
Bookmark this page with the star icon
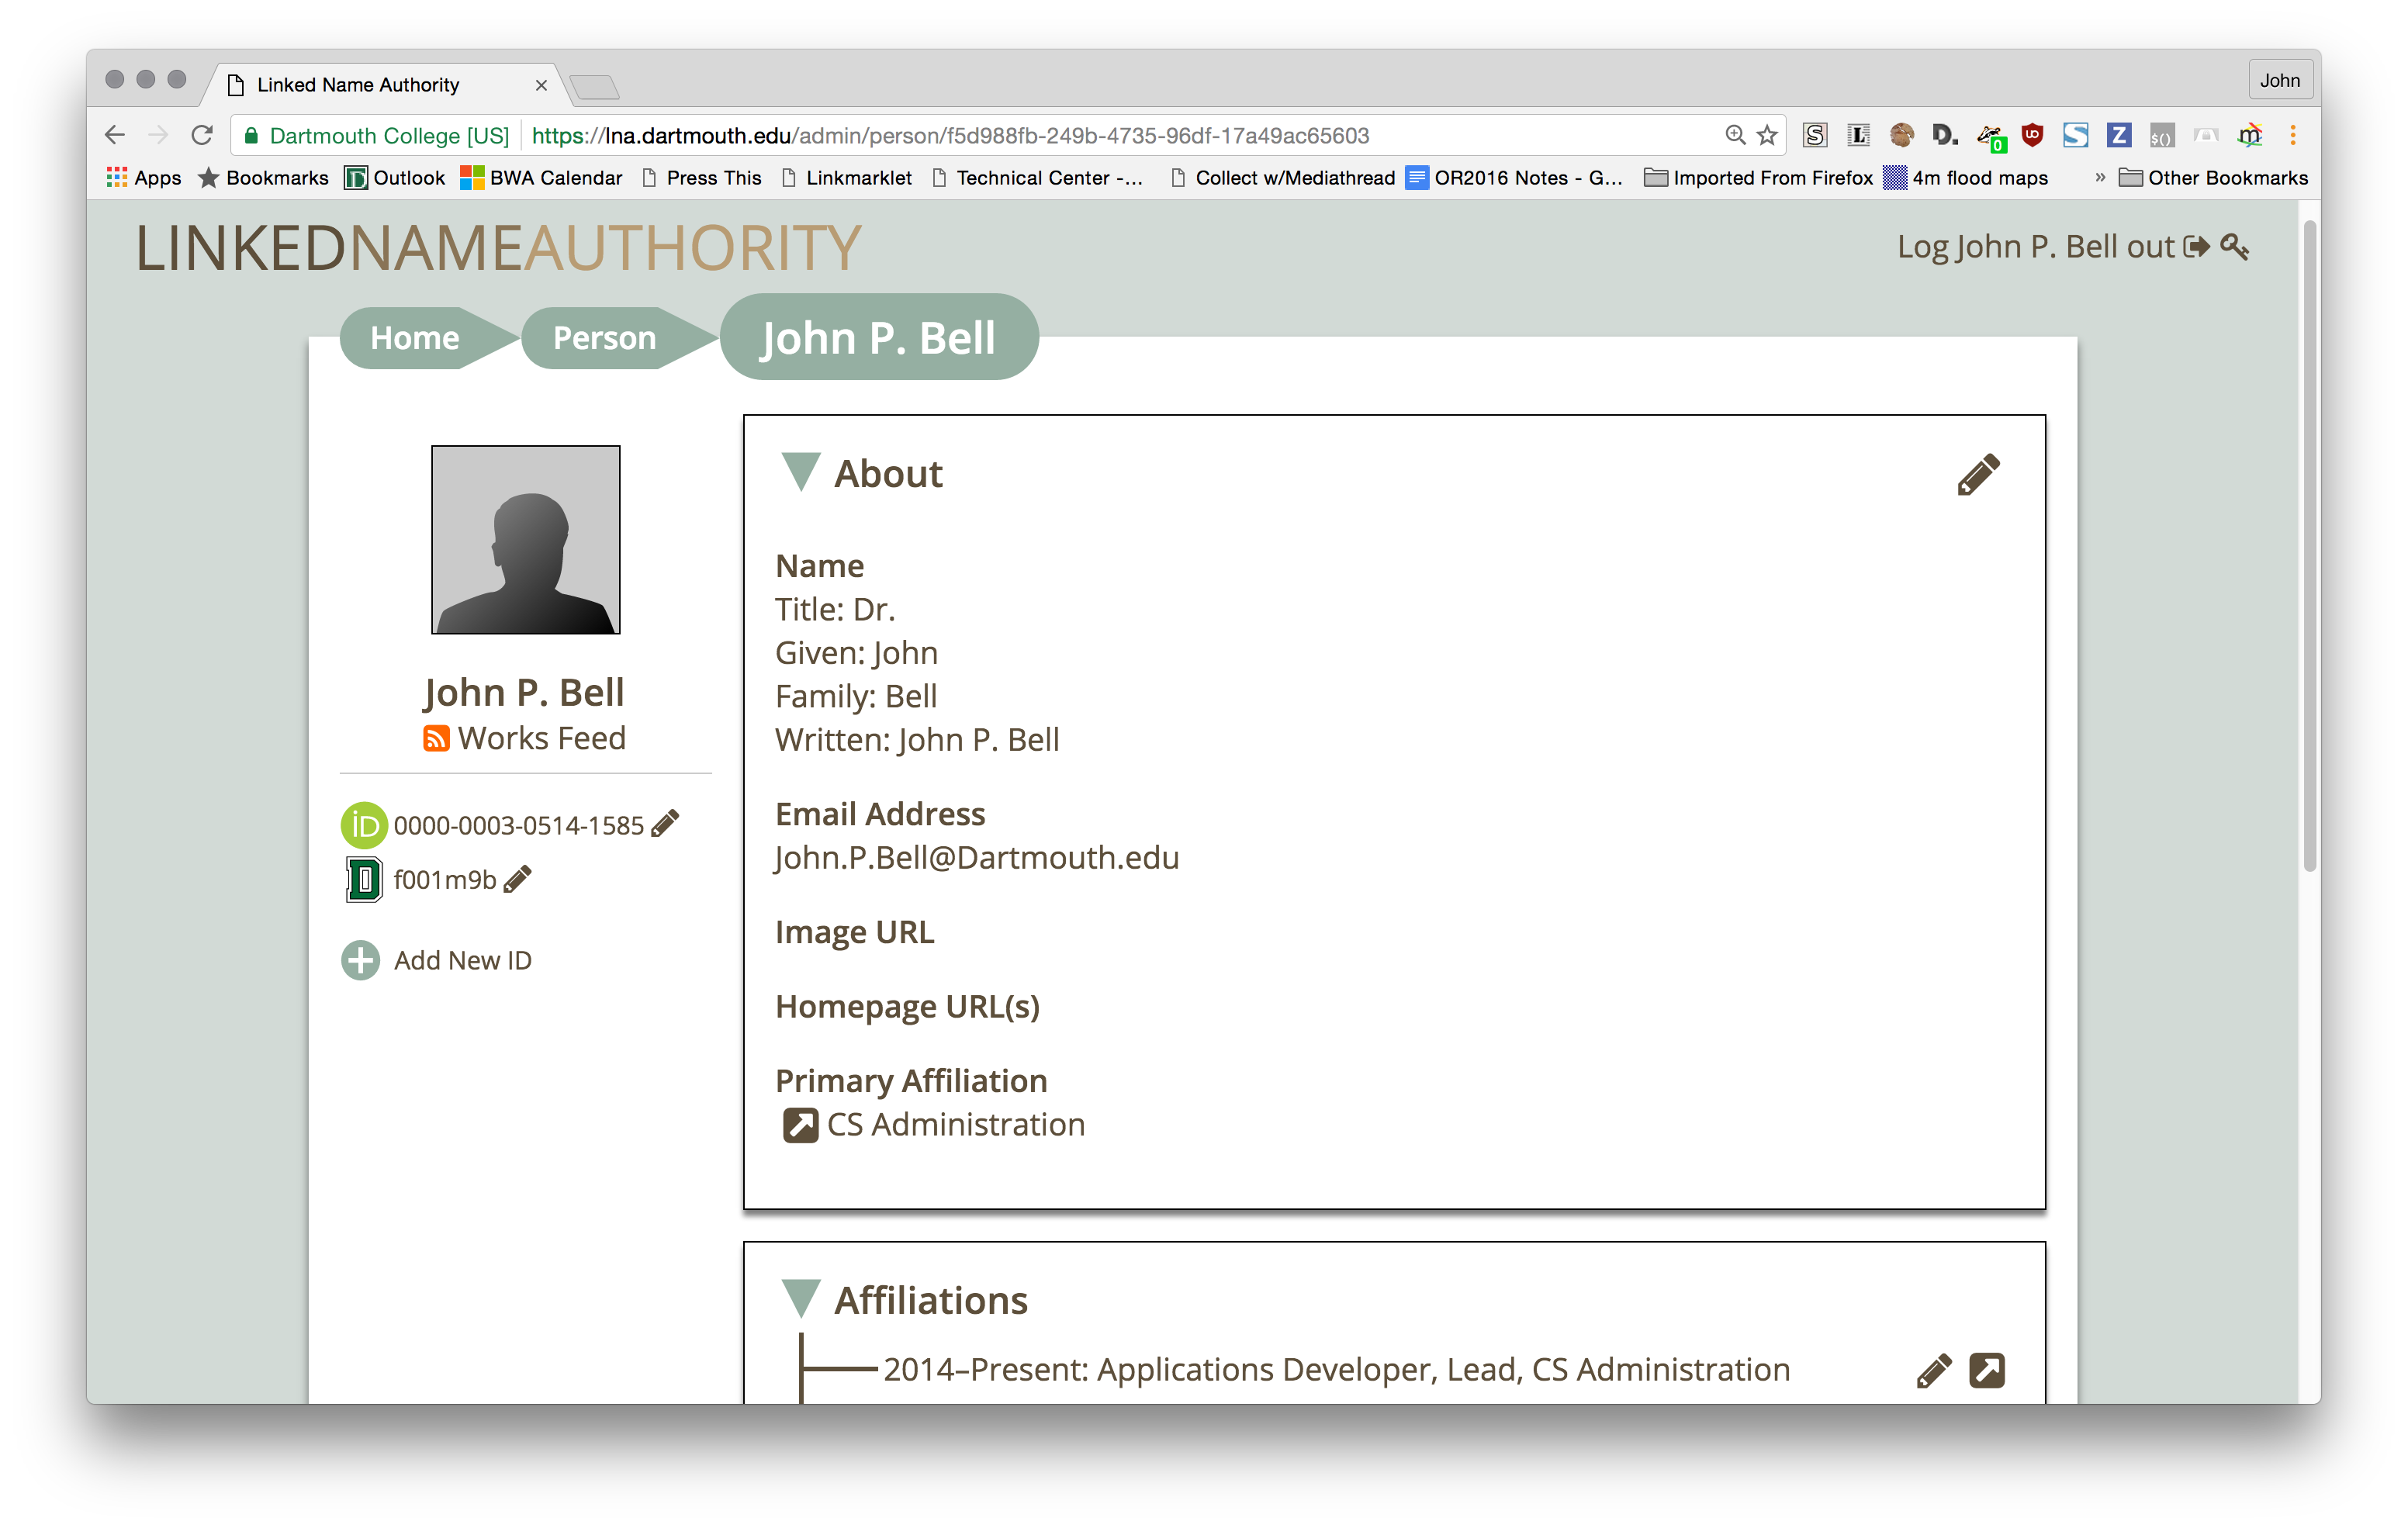pyautogui.click(x=1767, y=135)
